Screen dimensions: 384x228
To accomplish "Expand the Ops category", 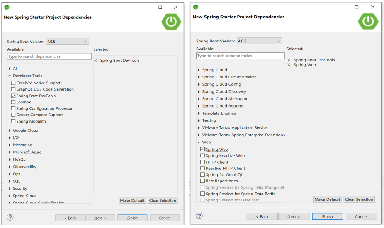I will point(10,174).
